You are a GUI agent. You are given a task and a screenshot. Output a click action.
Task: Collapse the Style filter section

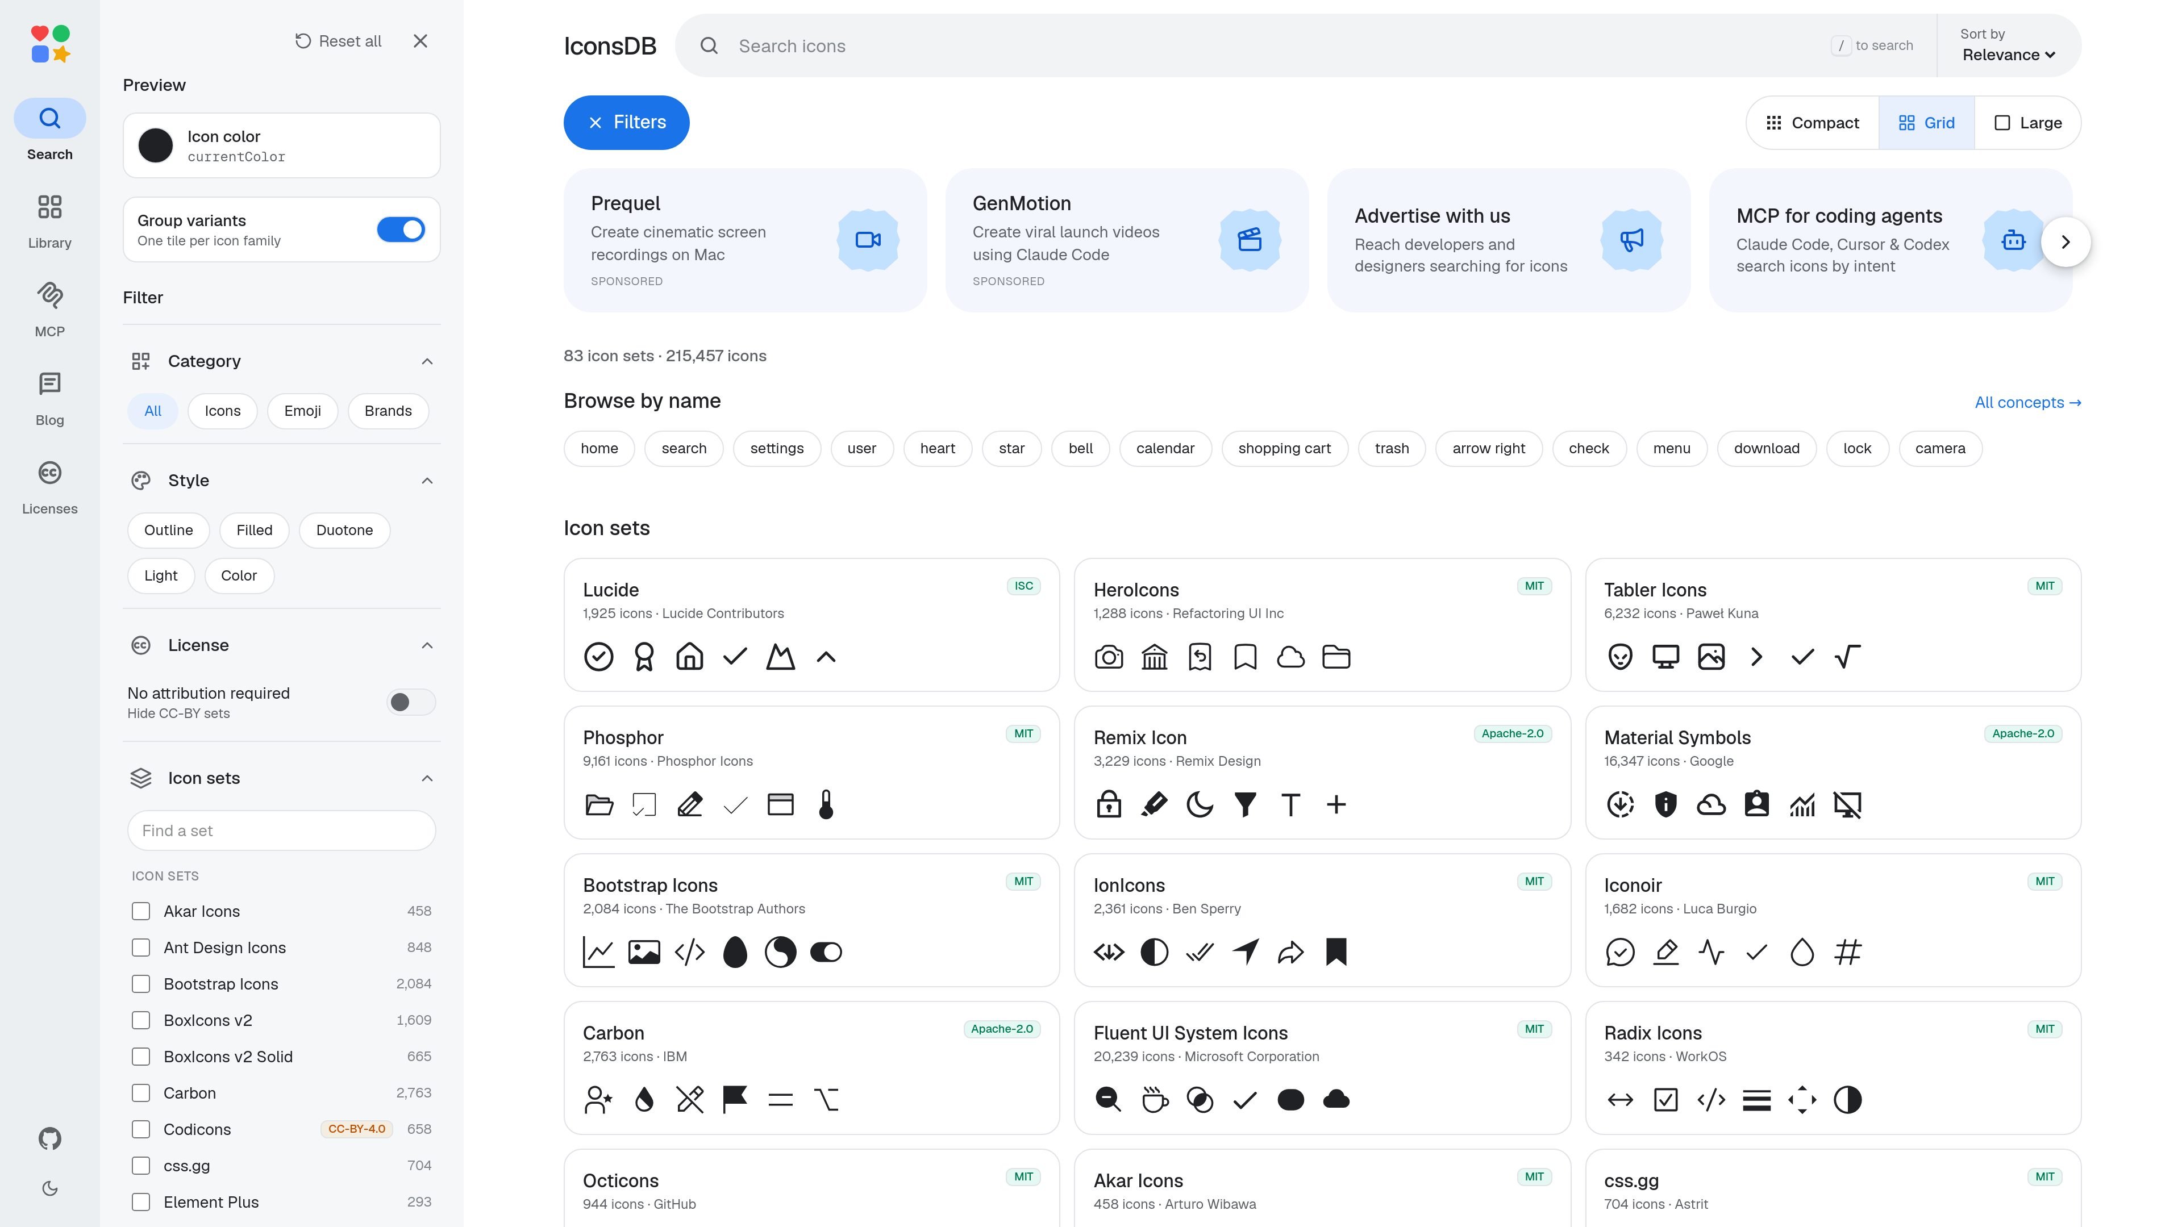point(427,480)
